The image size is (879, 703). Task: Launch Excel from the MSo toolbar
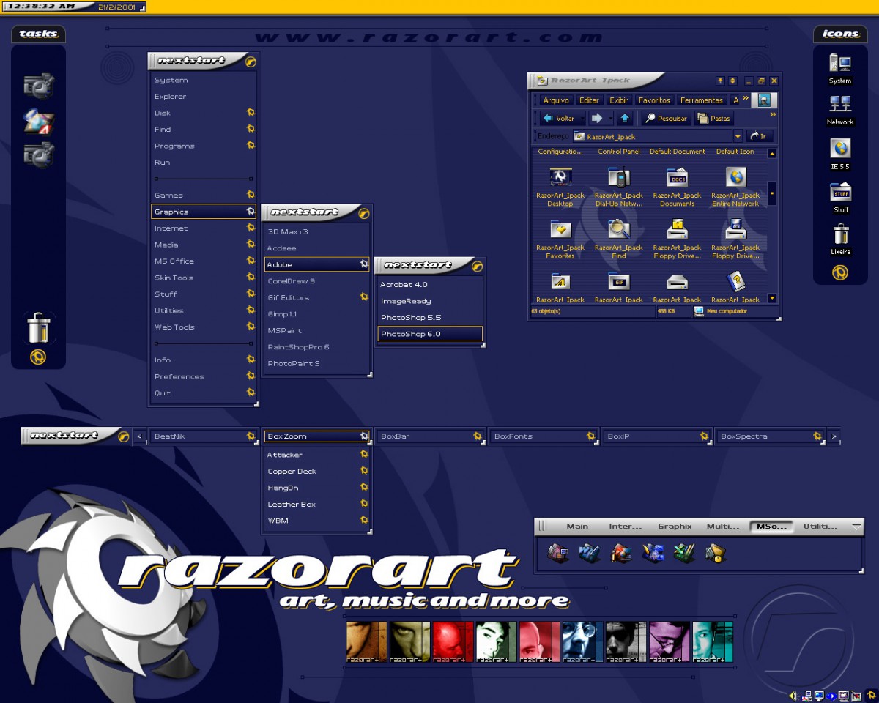point(684,554)
